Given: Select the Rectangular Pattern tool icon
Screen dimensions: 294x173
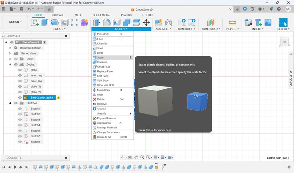Looking at the screenshot, I should coord(74,22).
